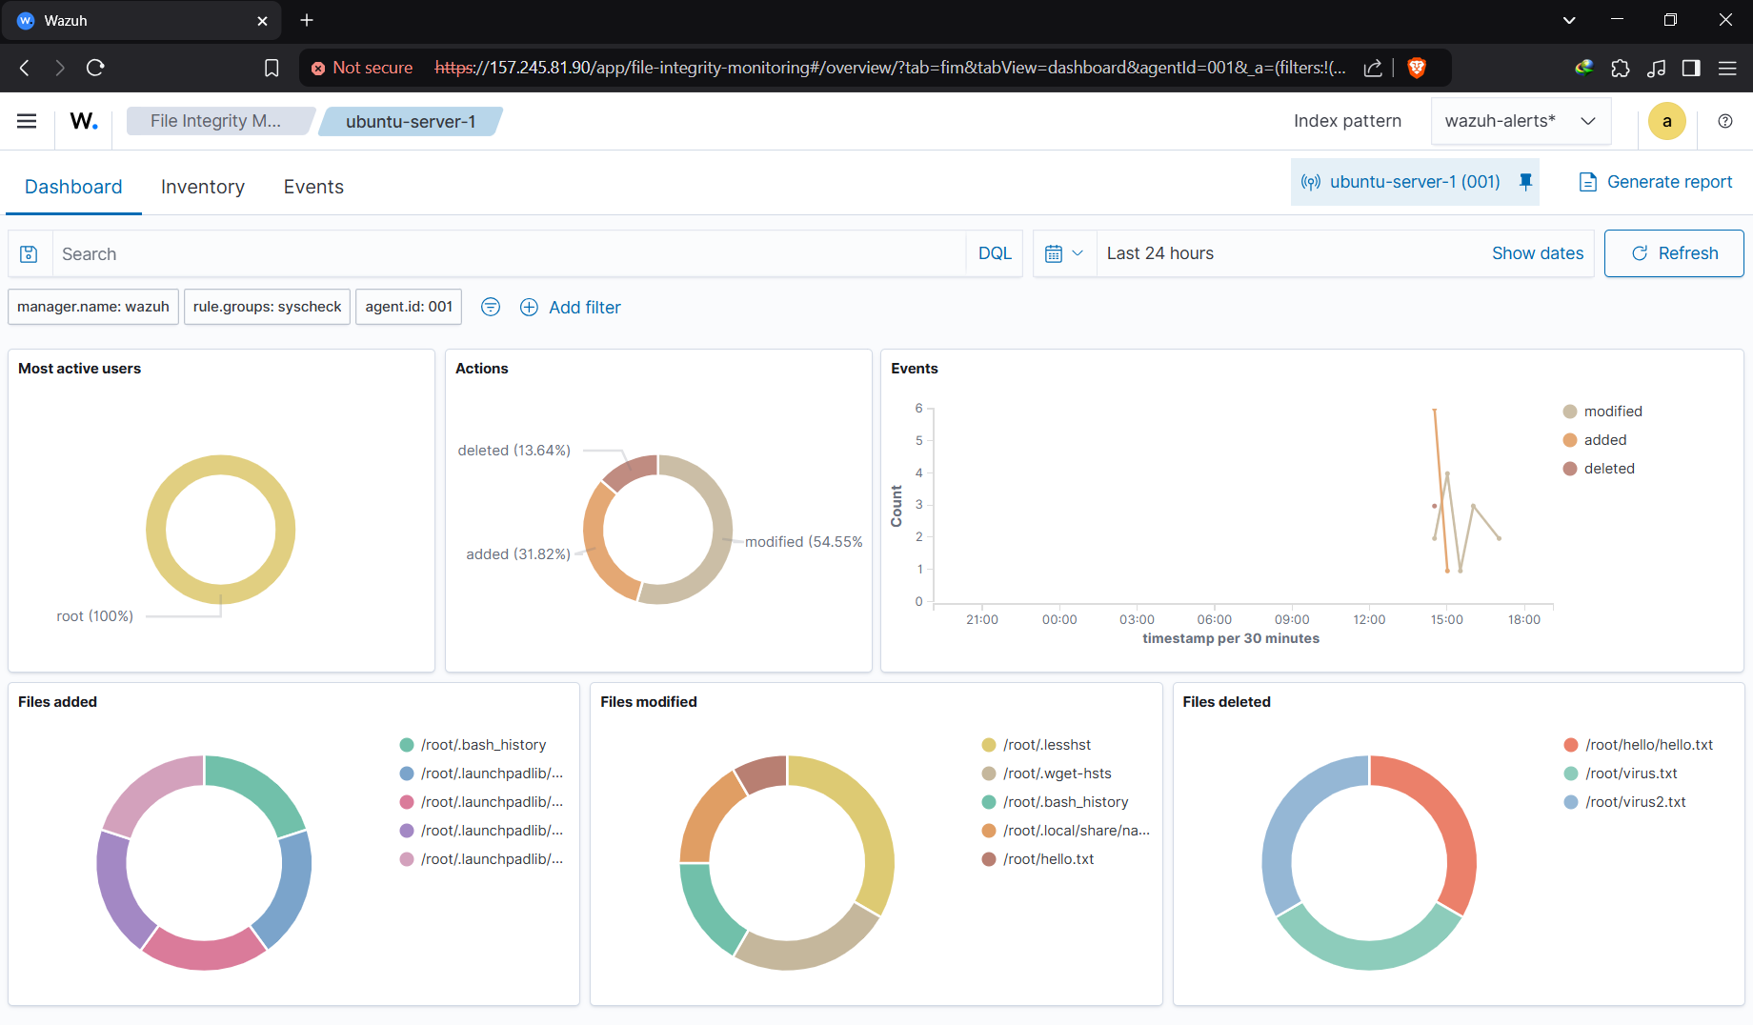
Task: Click the deleted (13.64%) slice label
Action: tap(514, 451)
